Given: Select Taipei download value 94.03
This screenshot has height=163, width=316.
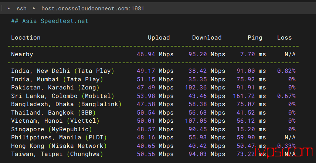Looking at the screenshot, I should click(198, 154).
